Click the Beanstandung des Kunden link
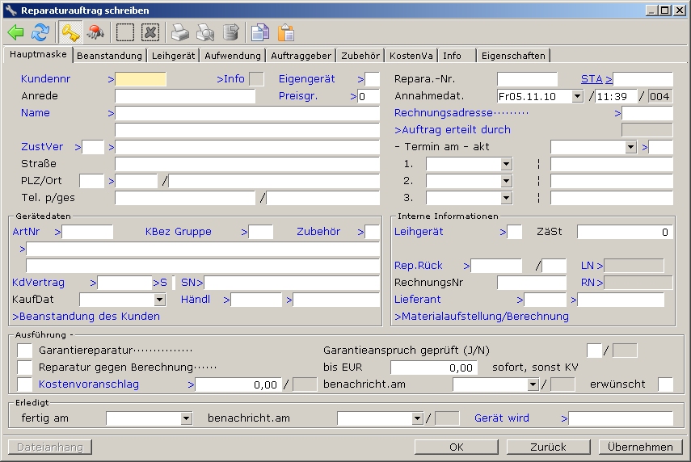 click(86, 317)
